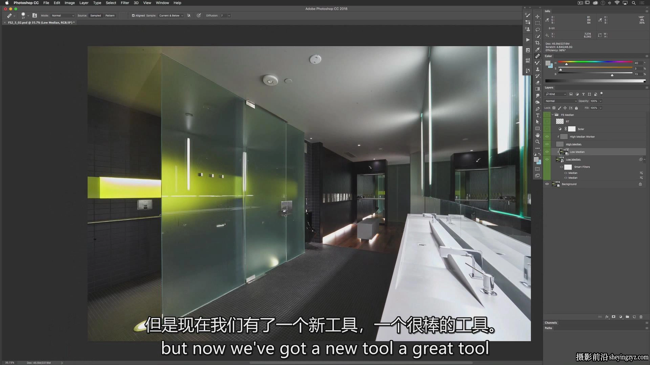Show the RT layer

(547, 121)
